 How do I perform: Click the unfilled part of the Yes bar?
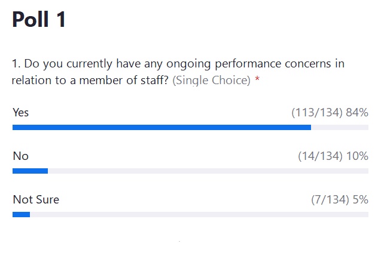[x=340, y=127]
